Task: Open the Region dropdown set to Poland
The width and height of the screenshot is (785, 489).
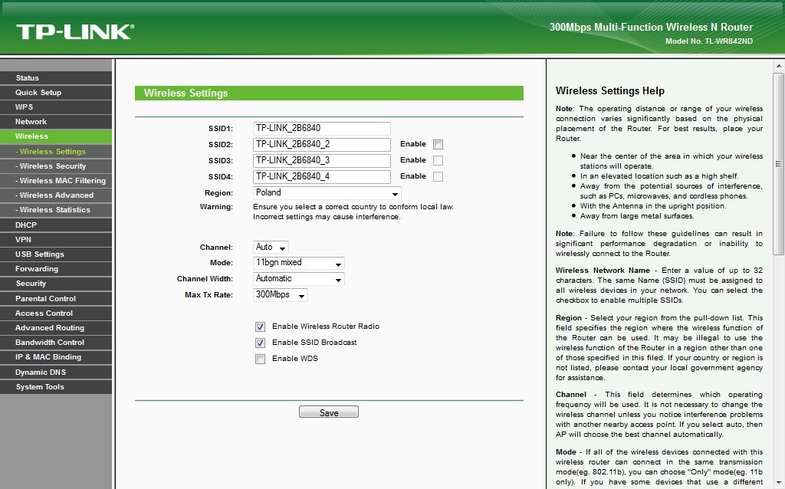Action: (327, 192)
